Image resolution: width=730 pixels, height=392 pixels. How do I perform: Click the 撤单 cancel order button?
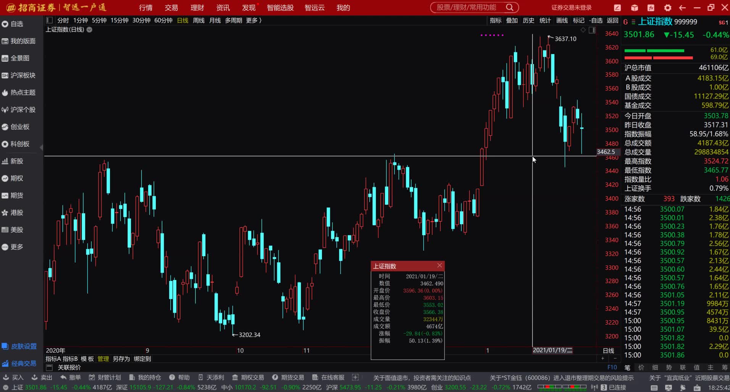[x=70, y=377]
